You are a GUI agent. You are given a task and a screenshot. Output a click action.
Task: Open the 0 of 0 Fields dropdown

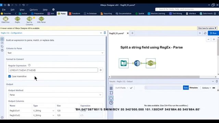point(122,88)
